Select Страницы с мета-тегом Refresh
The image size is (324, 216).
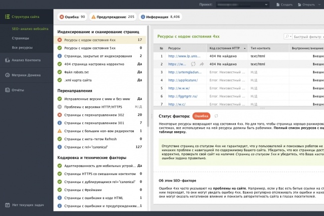click(x=100, y=139)
